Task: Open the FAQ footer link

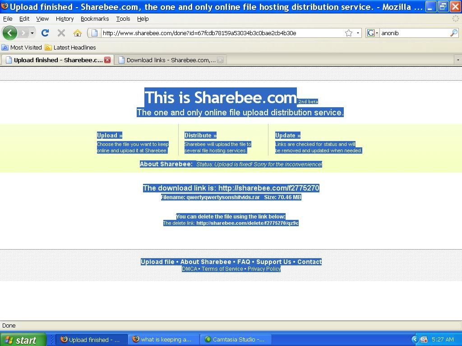Action: [x=244, y=262]
